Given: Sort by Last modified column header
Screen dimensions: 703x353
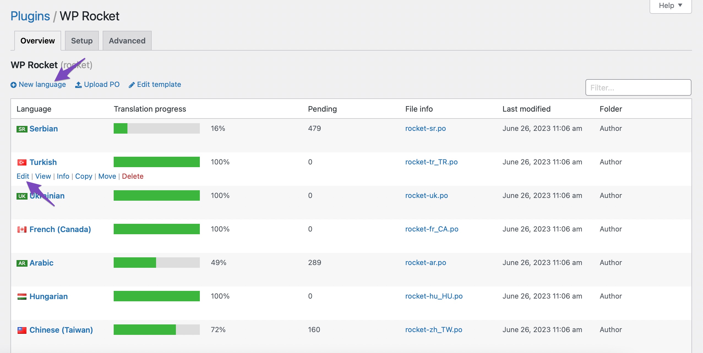Looking at the screenshot, I should click(526, 109).
